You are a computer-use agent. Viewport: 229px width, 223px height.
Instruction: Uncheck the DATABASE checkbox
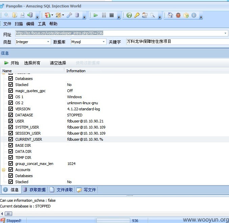click(10, 115)
